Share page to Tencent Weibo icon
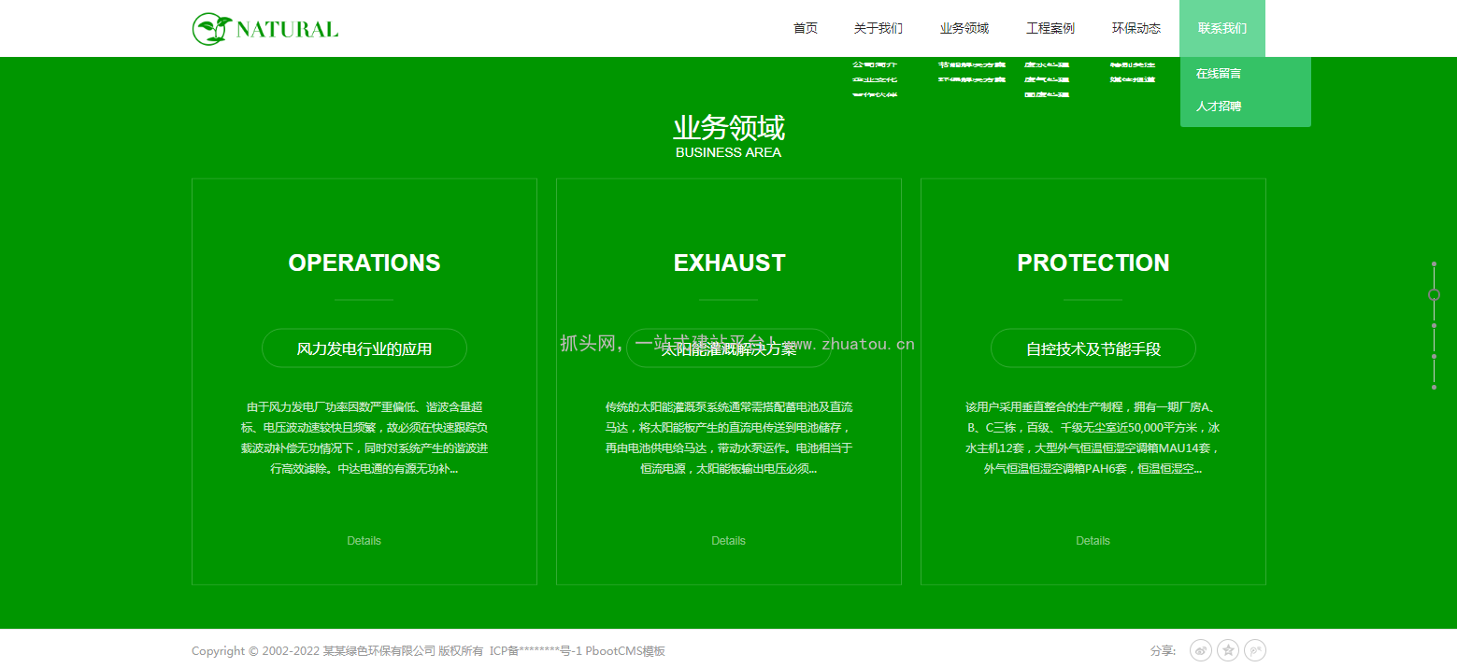This screenshot has height=668, width=1457. 1255,650
